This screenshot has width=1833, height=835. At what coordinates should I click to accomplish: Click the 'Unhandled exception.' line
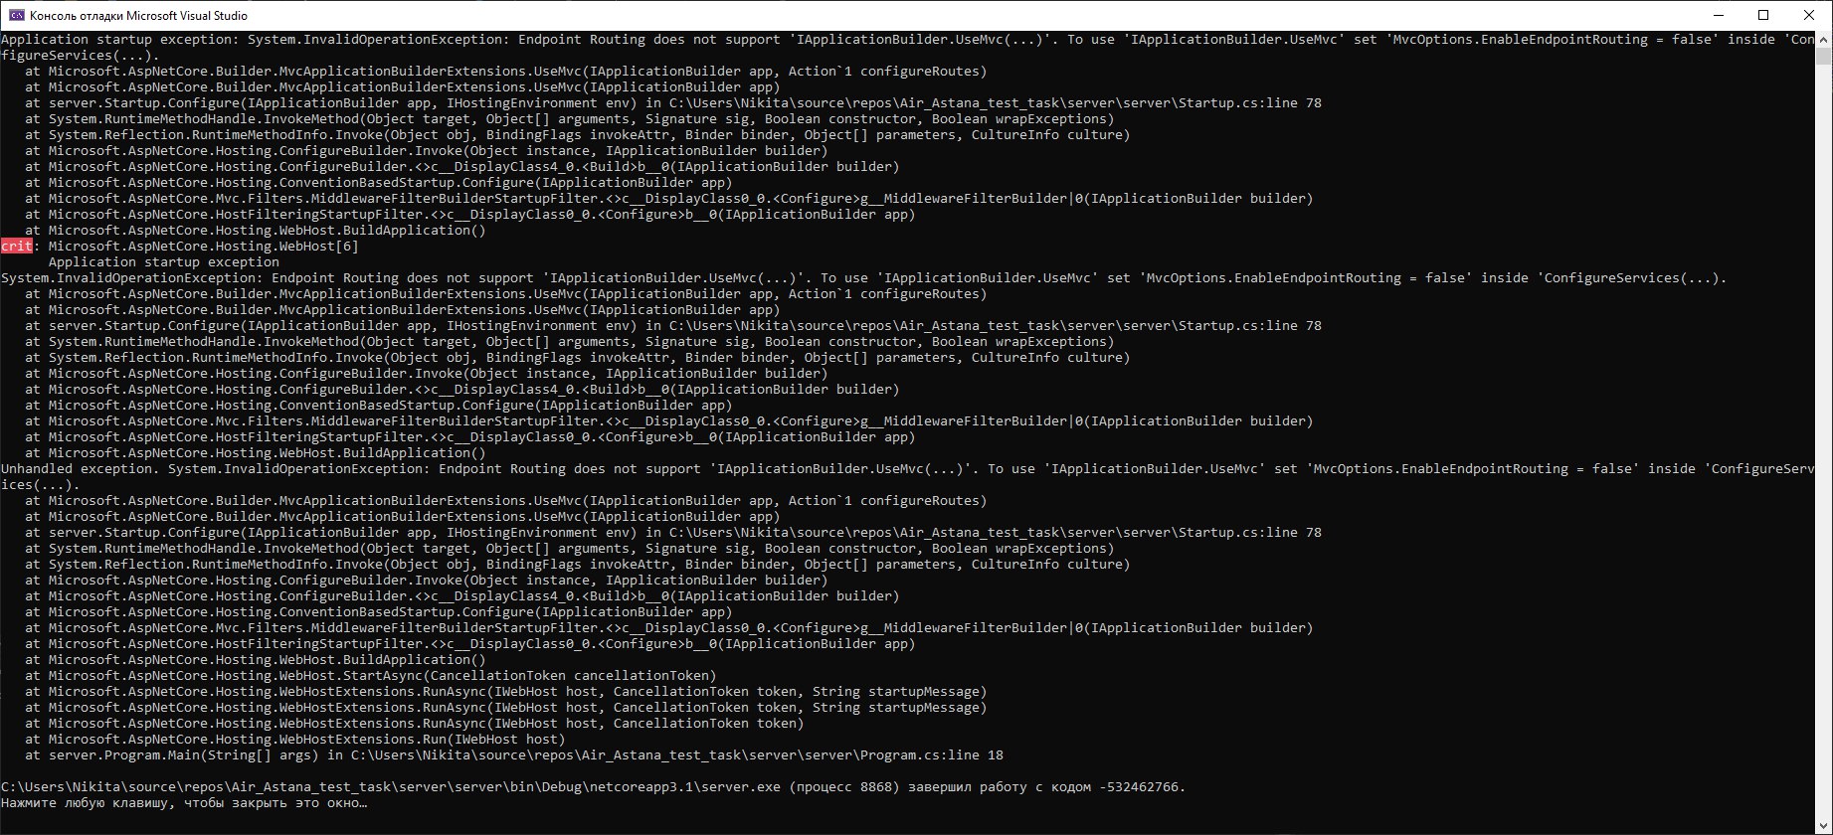click(x=907, y=476)
